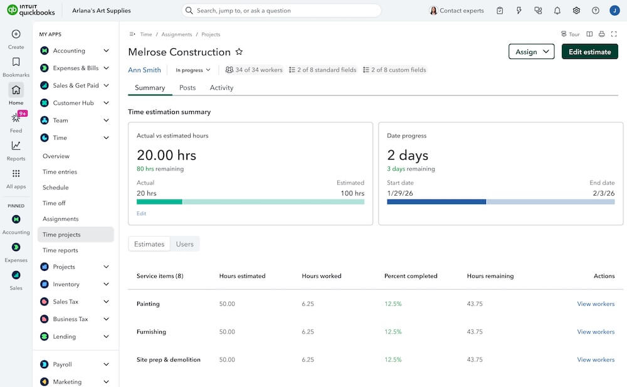The image size is (627, 387).
Task: Click the breadcrumb menu toggle icon
Action: pyautogui.click(x=132, y=34)
